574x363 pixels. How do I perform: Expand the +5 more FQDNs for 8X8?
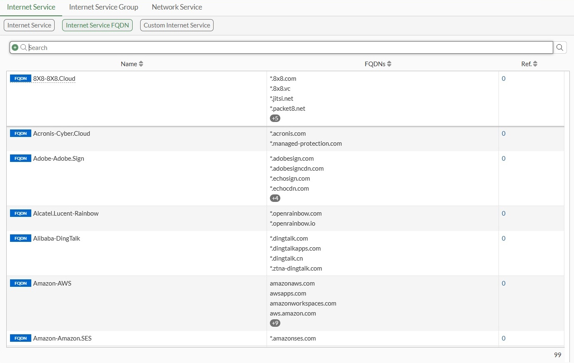tap(275, 118)
